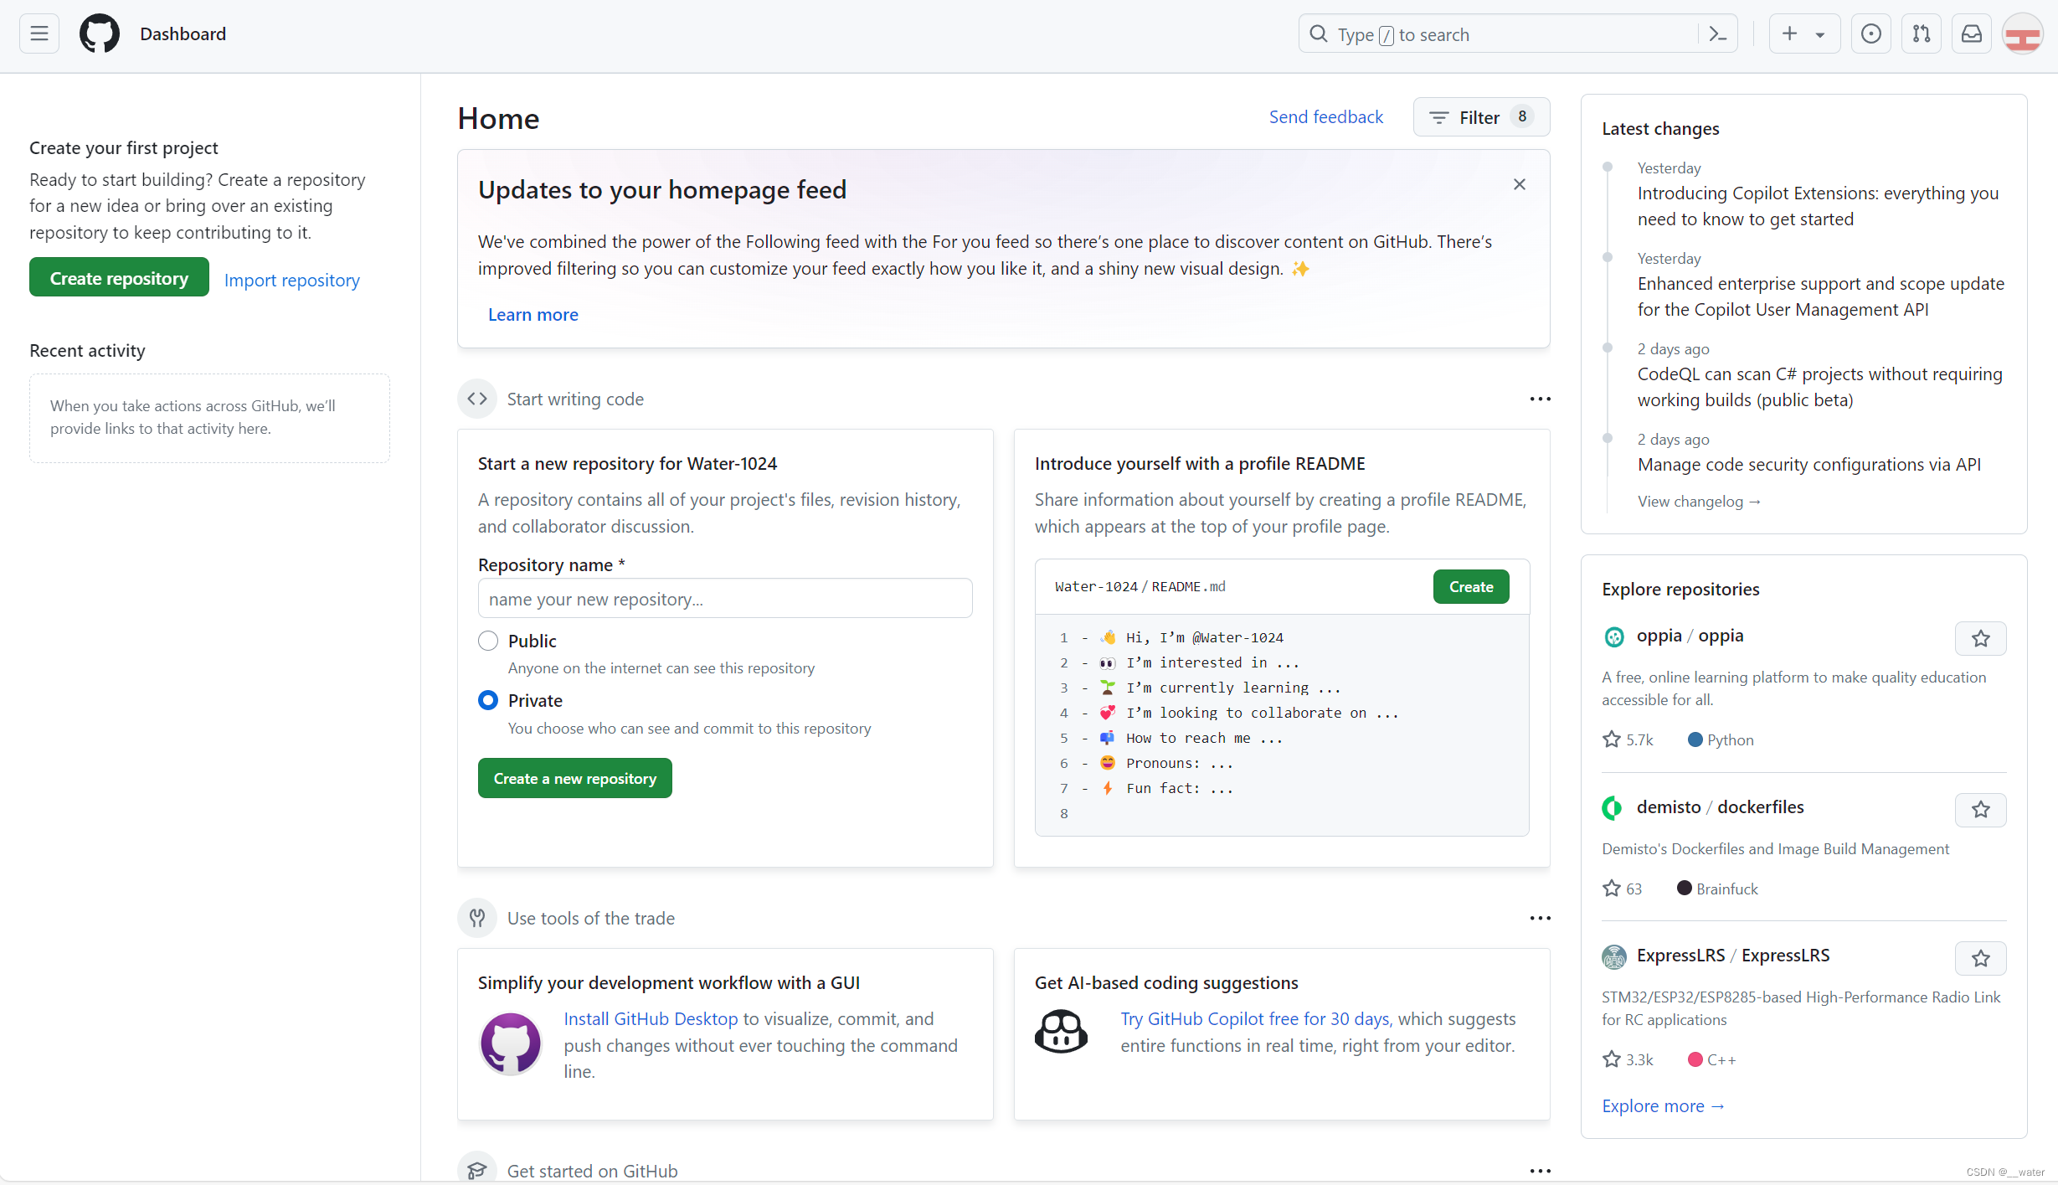Dismiss the homepage feed updates banner

[1520, 184]
